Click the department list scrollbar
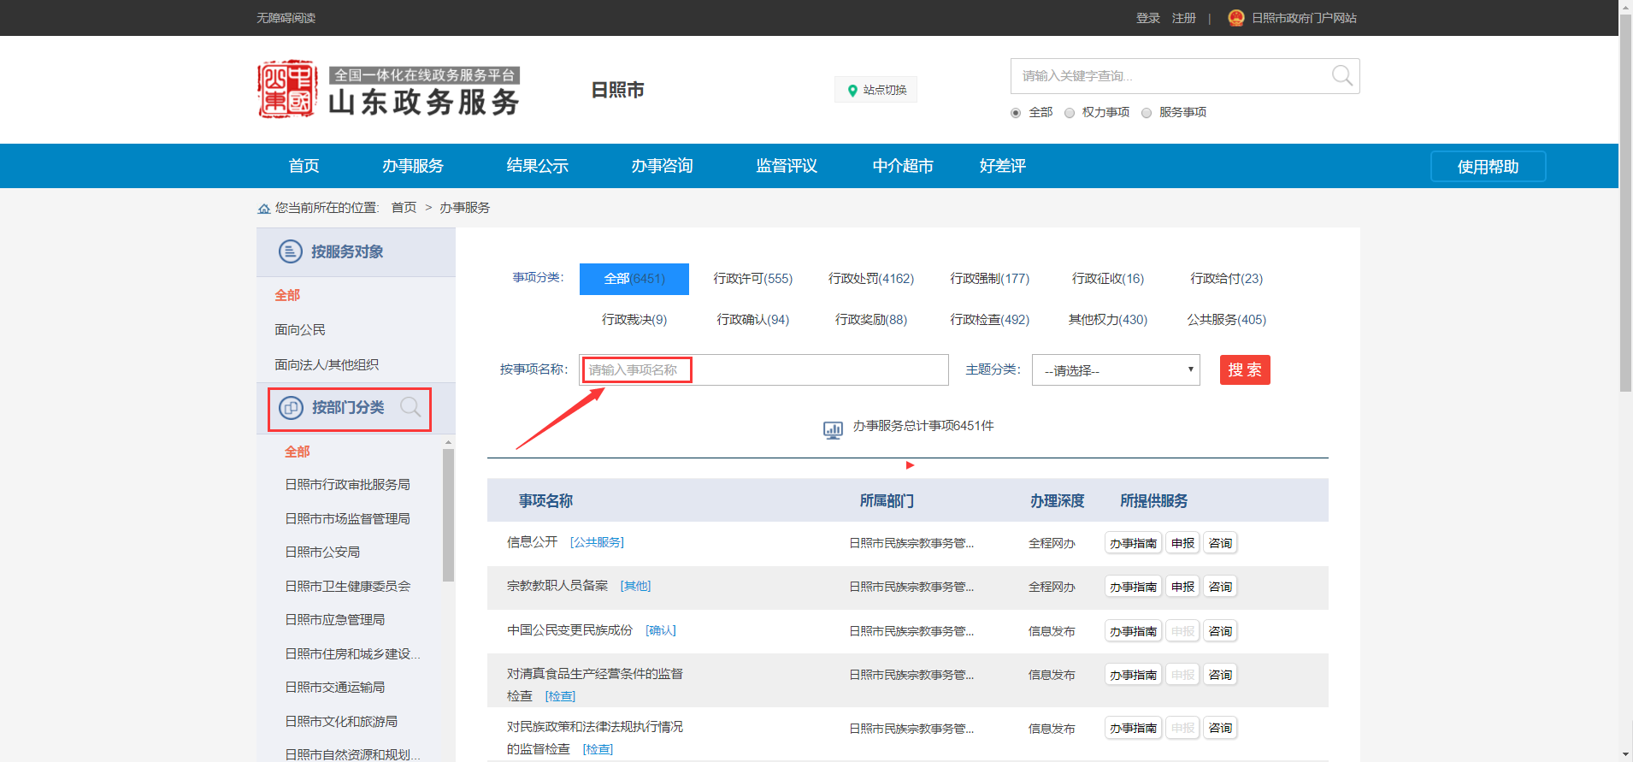 click(x=448, y=513)
